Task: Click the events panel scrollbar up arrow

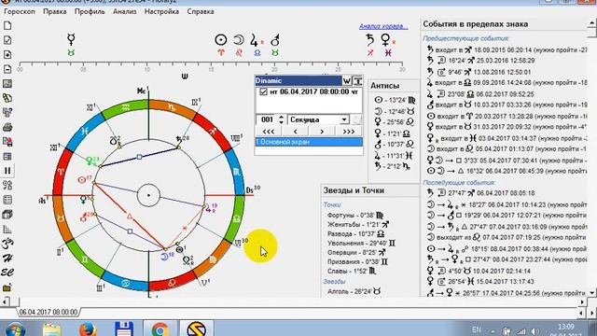Action: click(x=592, y=23)
